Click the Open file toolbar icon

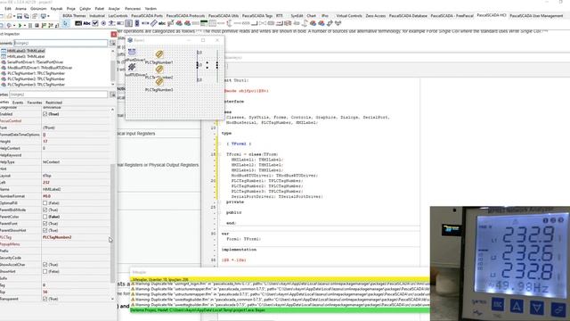(x=9, y=16)
